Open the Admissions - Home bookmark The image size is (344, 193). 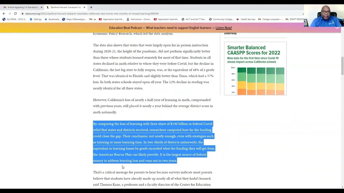tap(139, 19)
